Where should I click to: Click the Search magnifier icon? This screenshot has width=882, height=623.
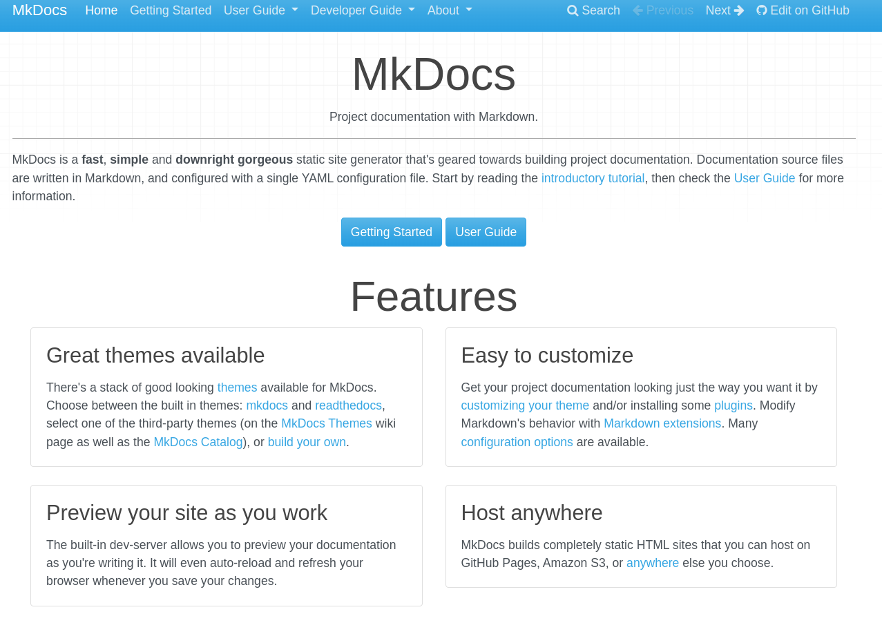pos(573,10)
